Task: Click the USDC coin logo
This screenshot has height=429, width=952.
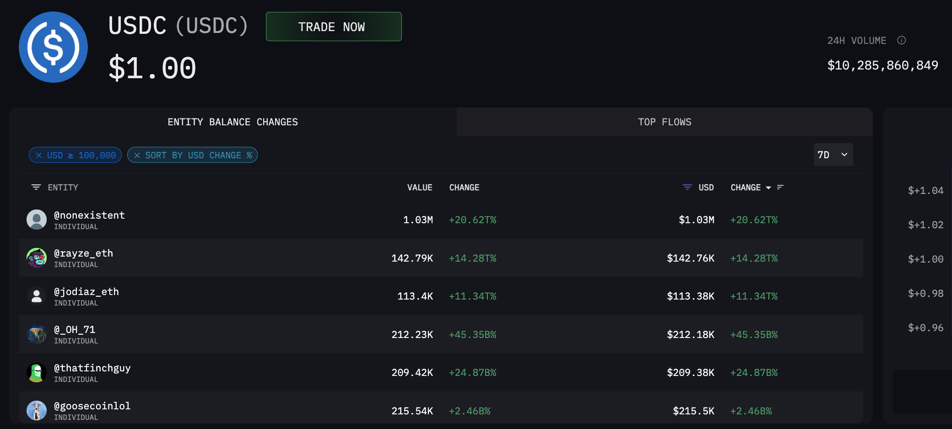Action: 53,47
